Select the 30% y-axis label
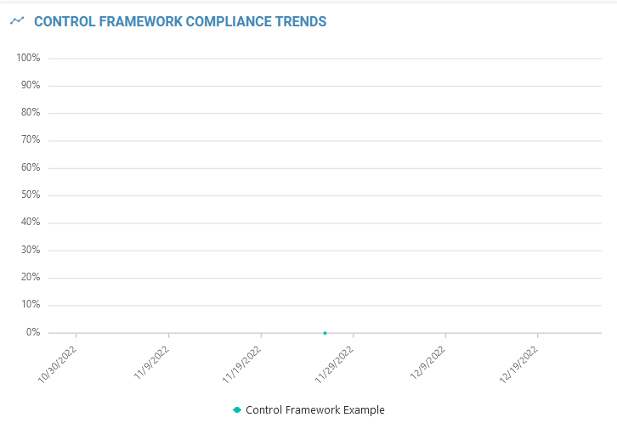This screenshot has width=617, height=440. point(31,250)
